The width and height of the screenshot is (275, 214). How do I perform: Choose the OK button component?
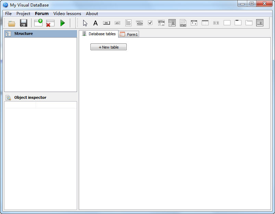click(x=107, y=23)
